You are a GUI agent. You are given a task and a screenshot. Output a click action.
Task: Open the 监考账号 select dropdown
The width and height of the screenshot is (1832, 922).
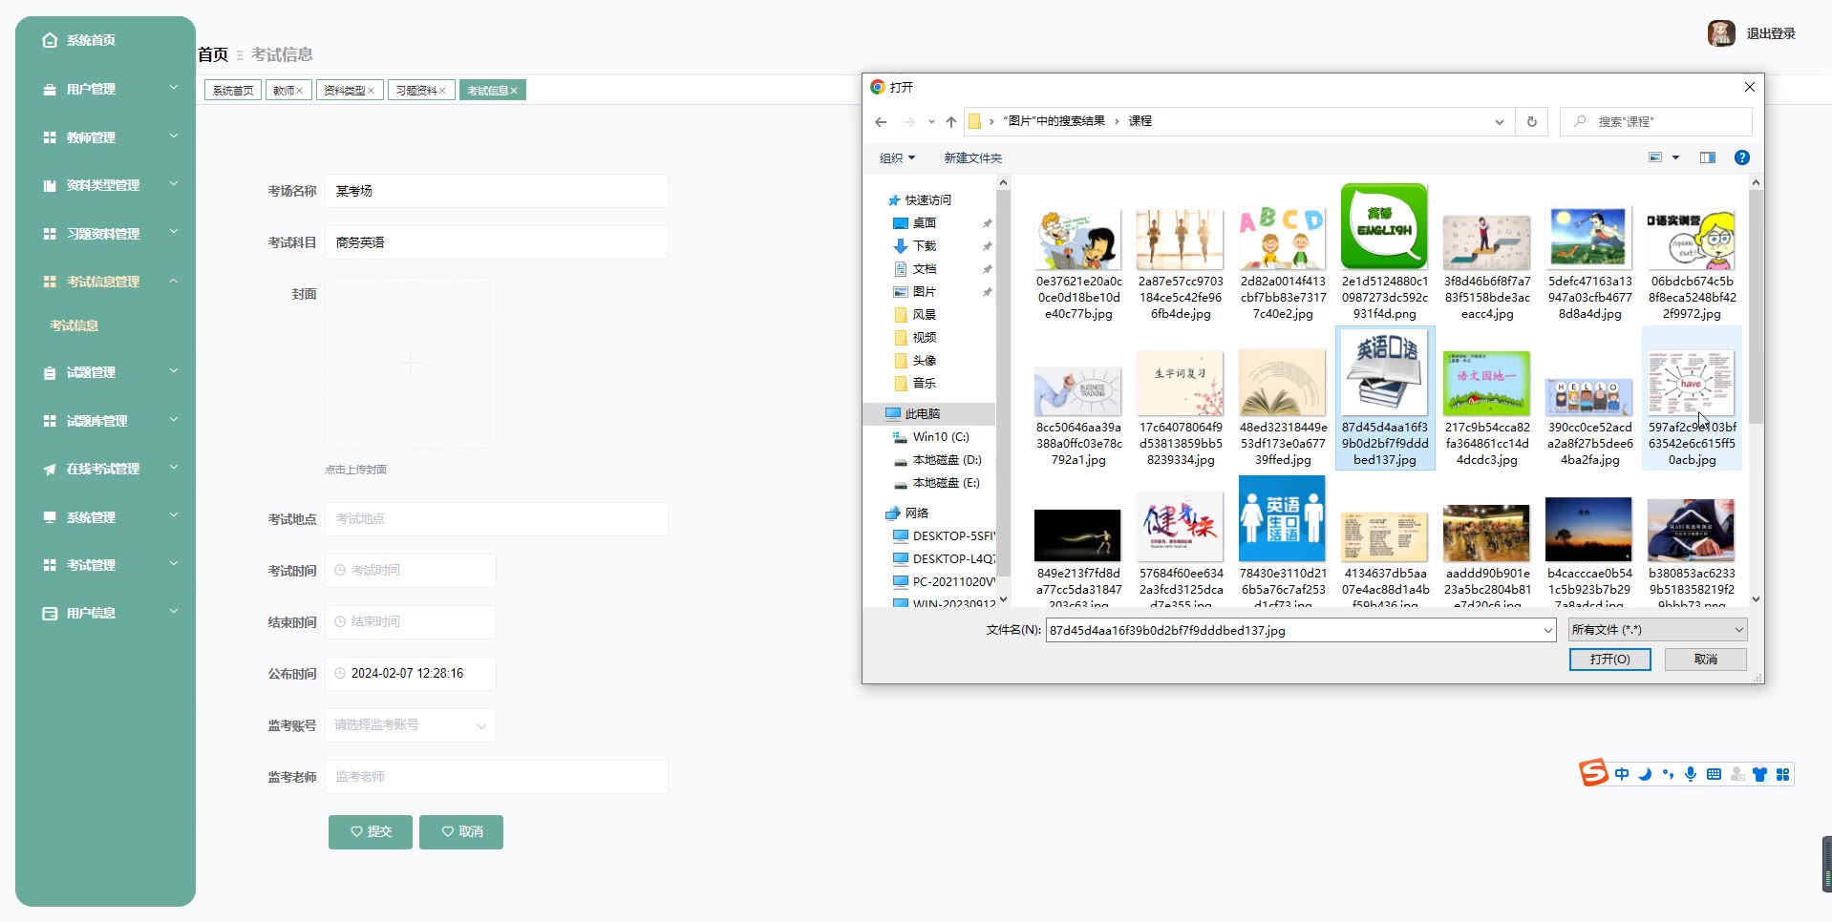[410, 725]
